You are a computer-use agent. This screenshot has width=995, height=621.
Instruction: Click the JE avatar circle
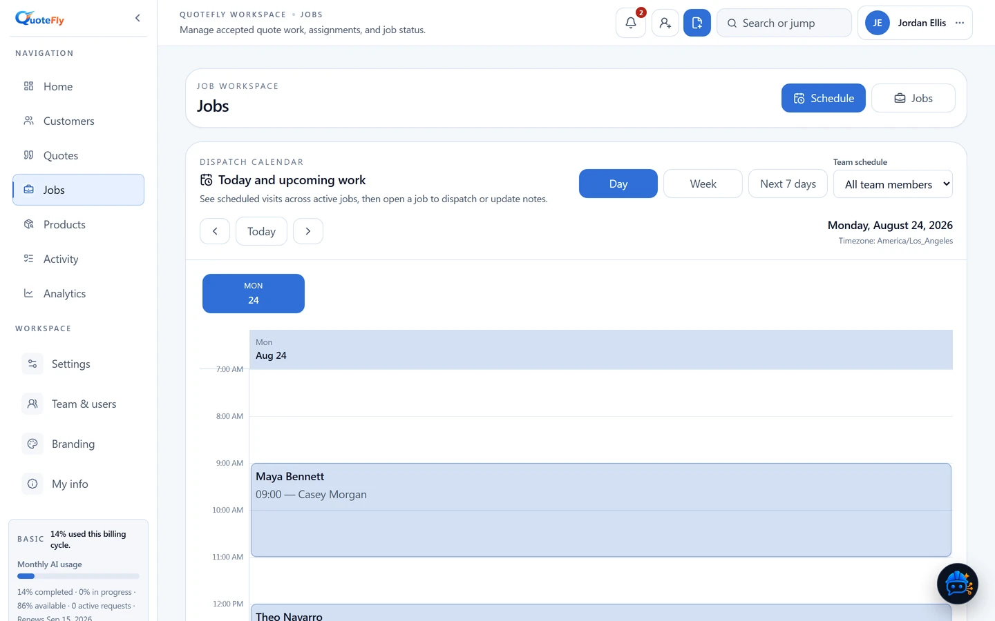[878, 23]
